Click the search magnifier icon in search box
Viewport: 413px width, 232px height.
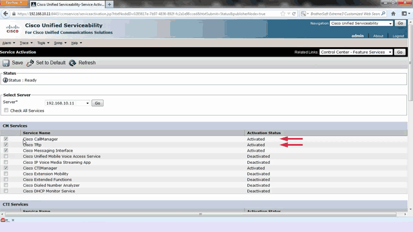point(383,14)
